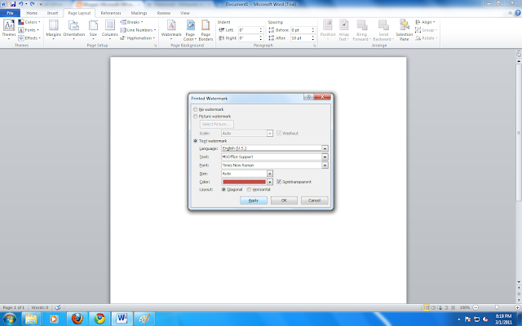Viewport: 522px width, 326px height.
Task: Open Wrap Text options
Action: pyautogui.click(x=344, y=30)
